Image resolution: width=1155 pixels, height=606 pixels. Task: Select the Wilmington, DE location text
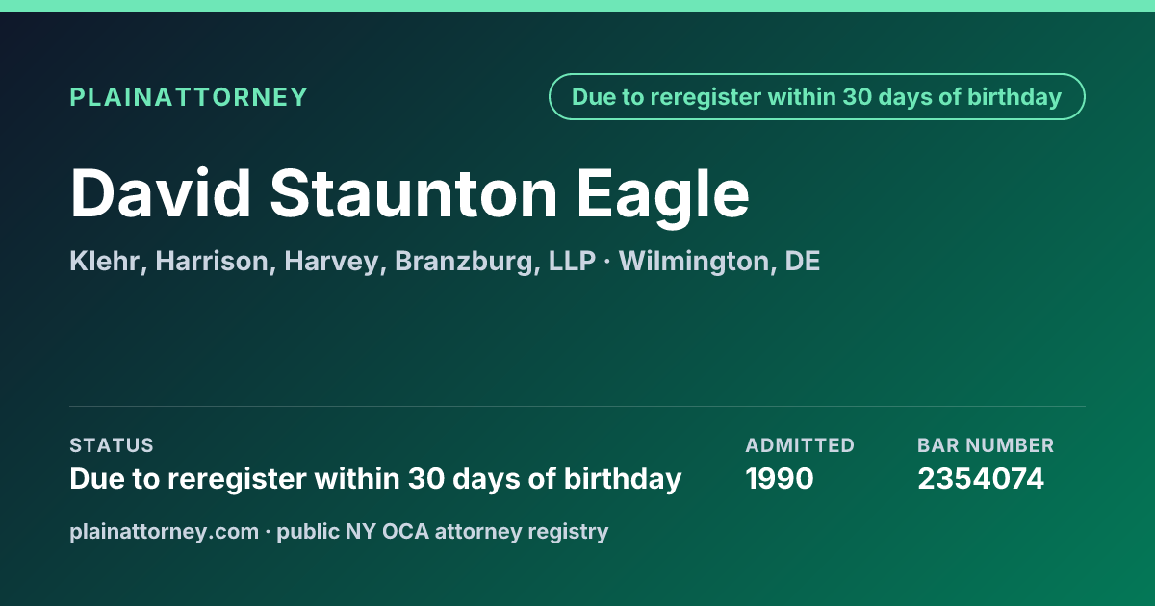[719, 262]
